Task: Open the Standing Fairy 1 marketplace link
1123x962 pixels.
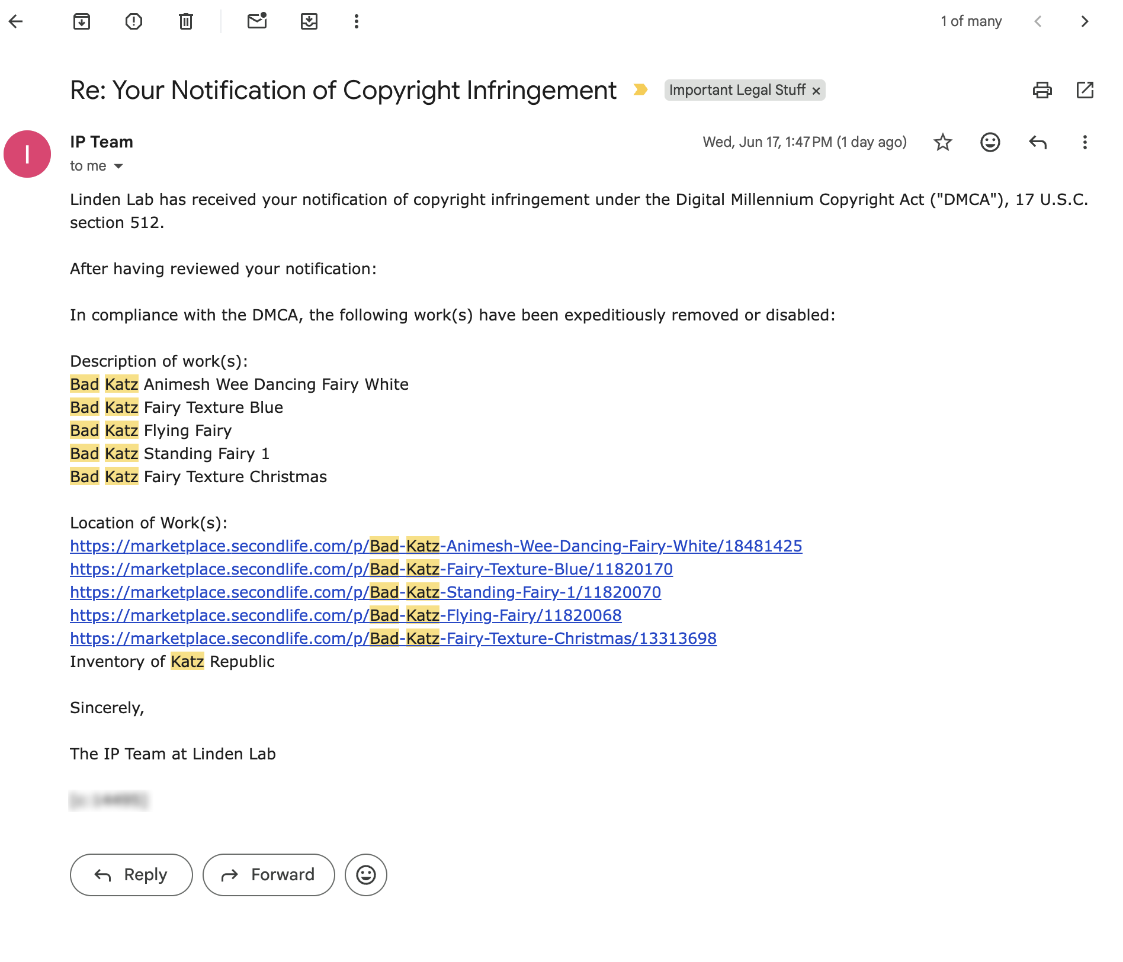Action: (365, 592)
